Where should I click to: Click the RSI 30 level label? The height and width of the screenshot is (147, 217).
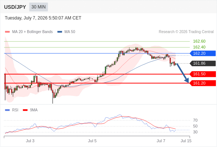[x=195, y=132]
